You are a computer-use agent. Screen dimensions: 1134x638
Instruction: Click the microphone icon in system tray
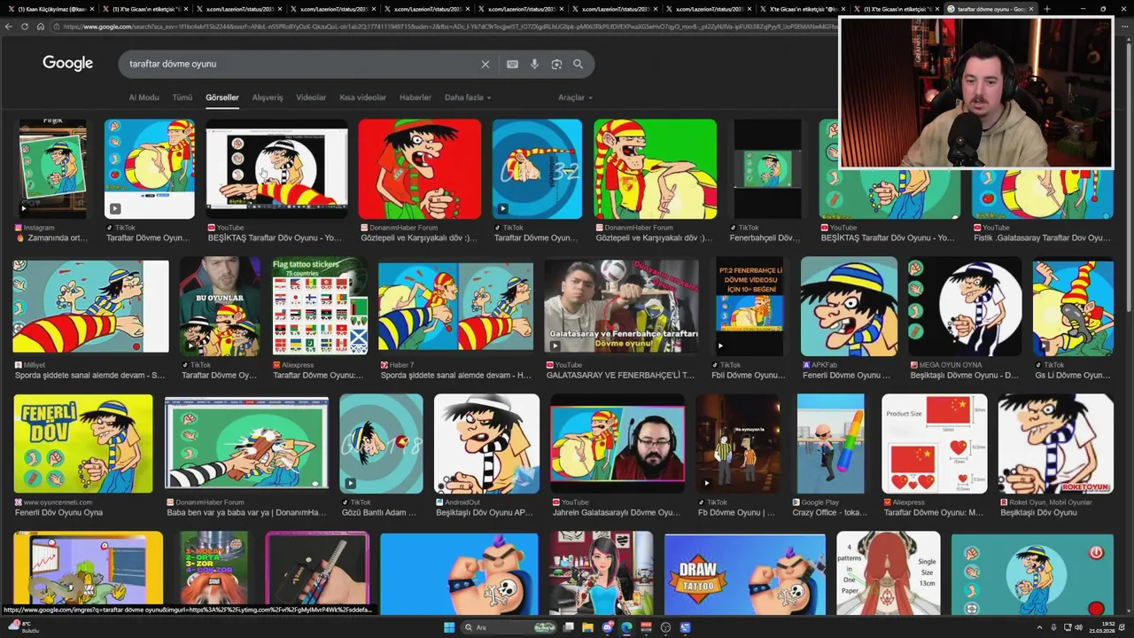[x=1053, y=627]
